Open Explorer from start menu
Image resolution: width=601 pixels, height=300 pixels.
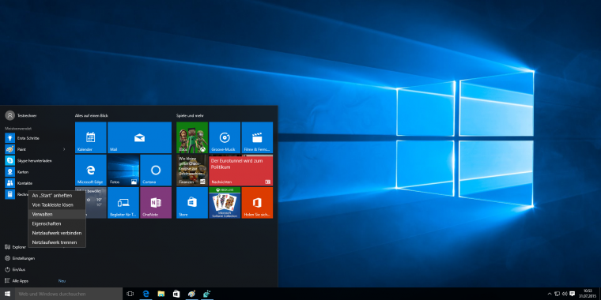pyautogui.click(x=16, y=247)
